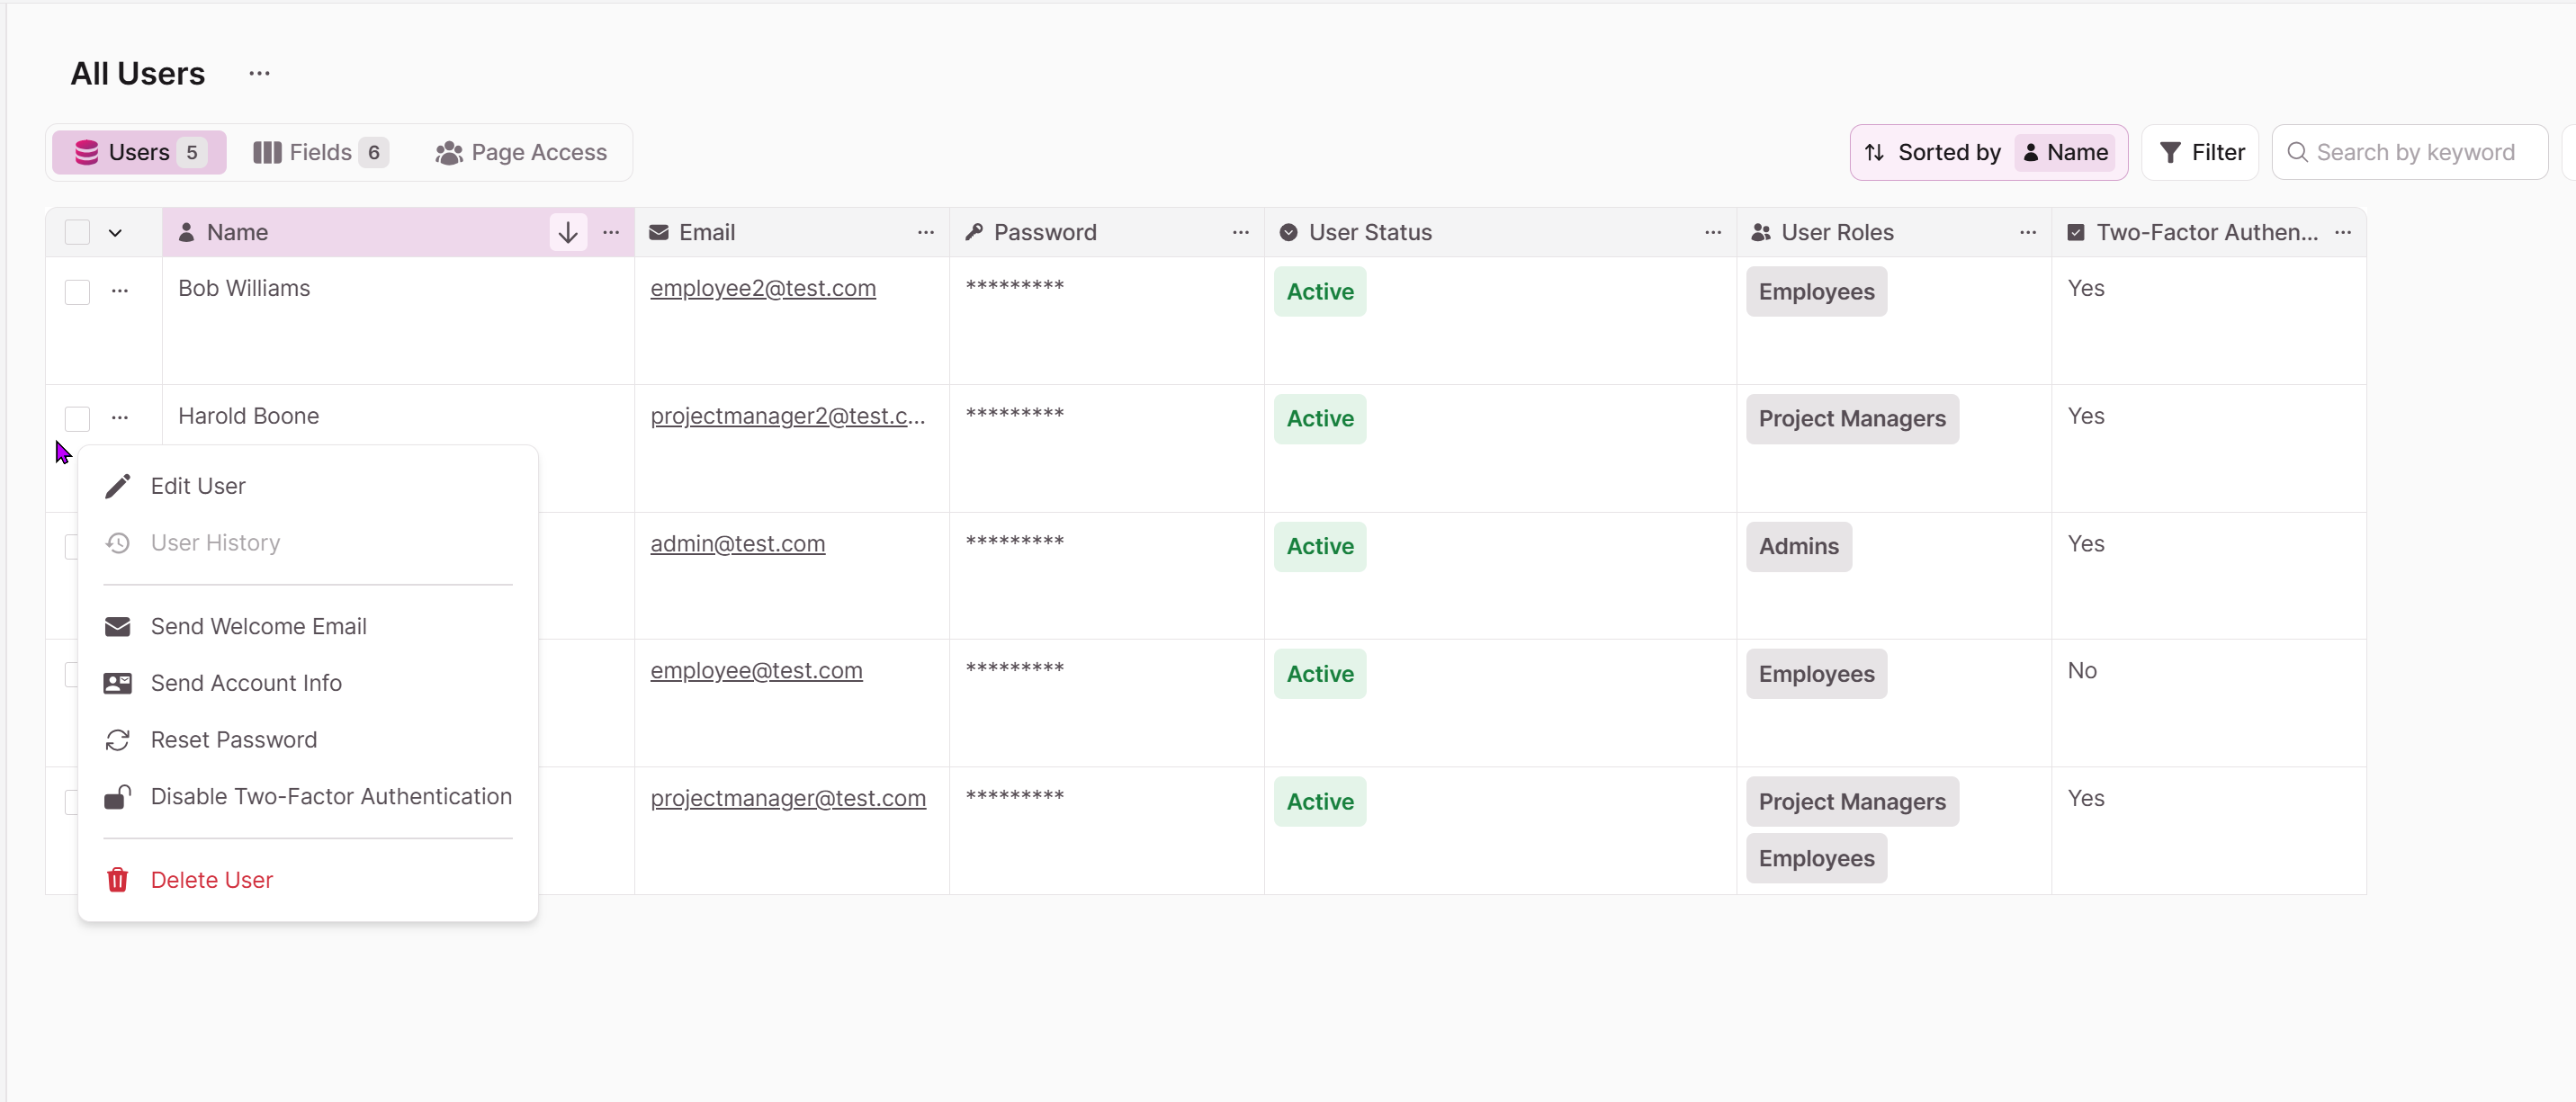The height and width of the screenshot is (1102, 2576).
Task: Expand the bulk selection dropdown chevron
Action: [115, 233]
